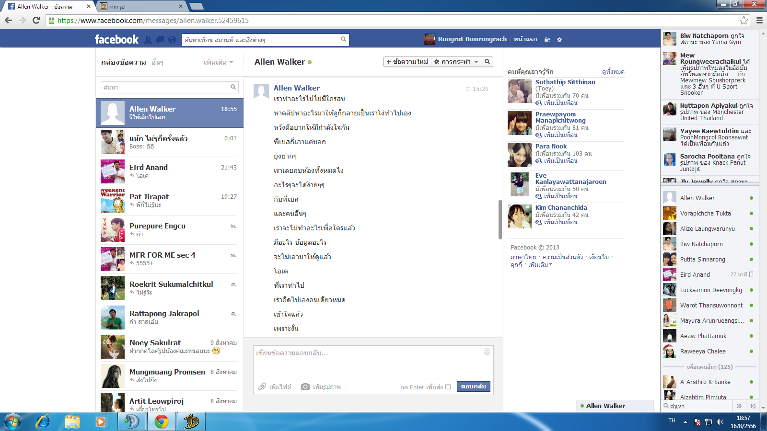Screen dimensions: 767x431
Task: Search within the Allen Walker conversation
Action: point(487,62)
